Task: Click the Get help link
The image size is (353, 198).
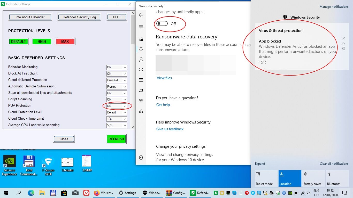Action: (x=163, y=105)
